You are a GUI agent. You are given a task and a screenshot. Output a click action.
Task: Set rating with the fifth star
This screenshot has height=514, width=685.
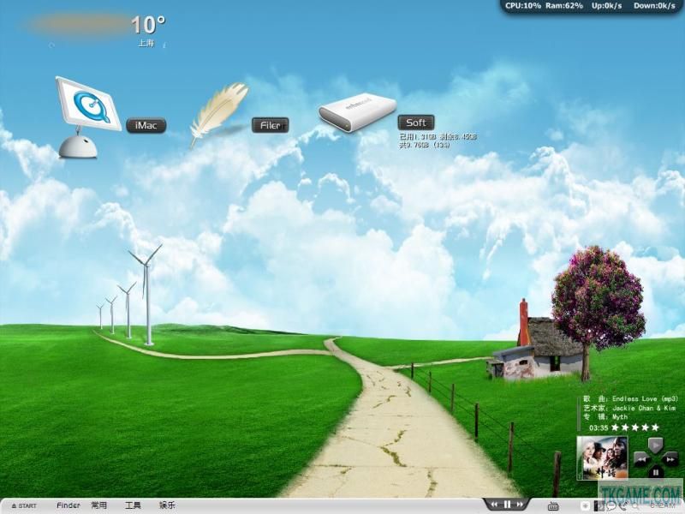[x=655, y=427]
